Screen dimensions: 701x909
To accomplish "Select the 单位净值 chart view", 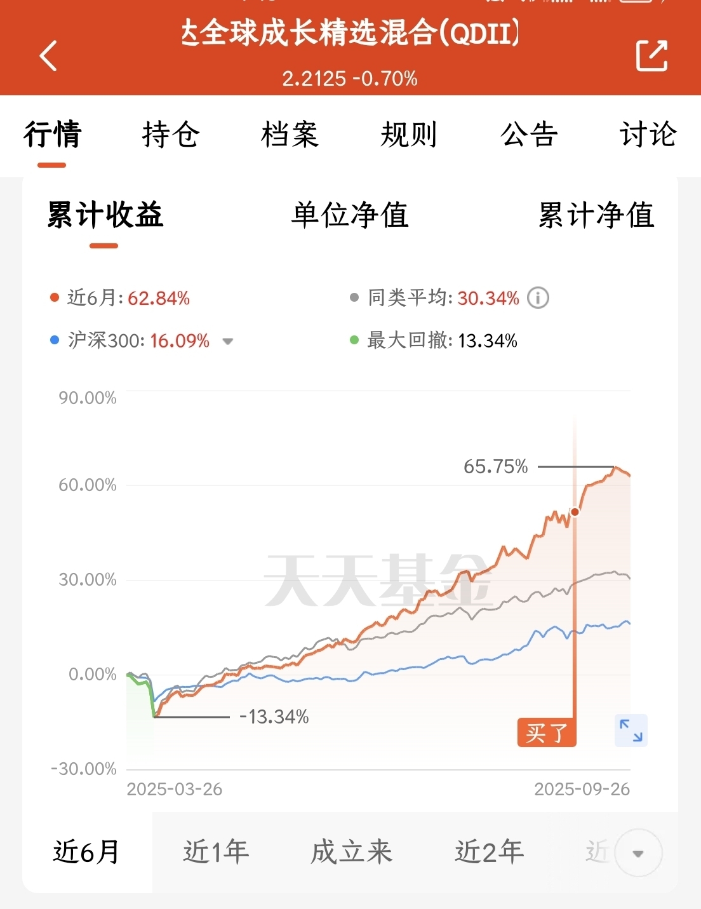I will pyautogui.click(x=350, y=215).
